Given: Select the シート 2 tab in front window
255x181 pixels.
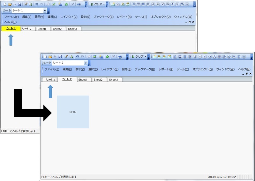Looking at the screenshot, I should [67, 79].
